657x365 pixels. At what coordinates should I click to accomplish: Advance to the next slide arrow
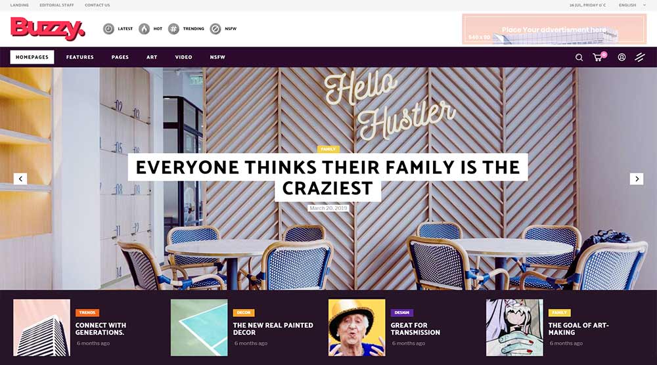tap(637, 179)
